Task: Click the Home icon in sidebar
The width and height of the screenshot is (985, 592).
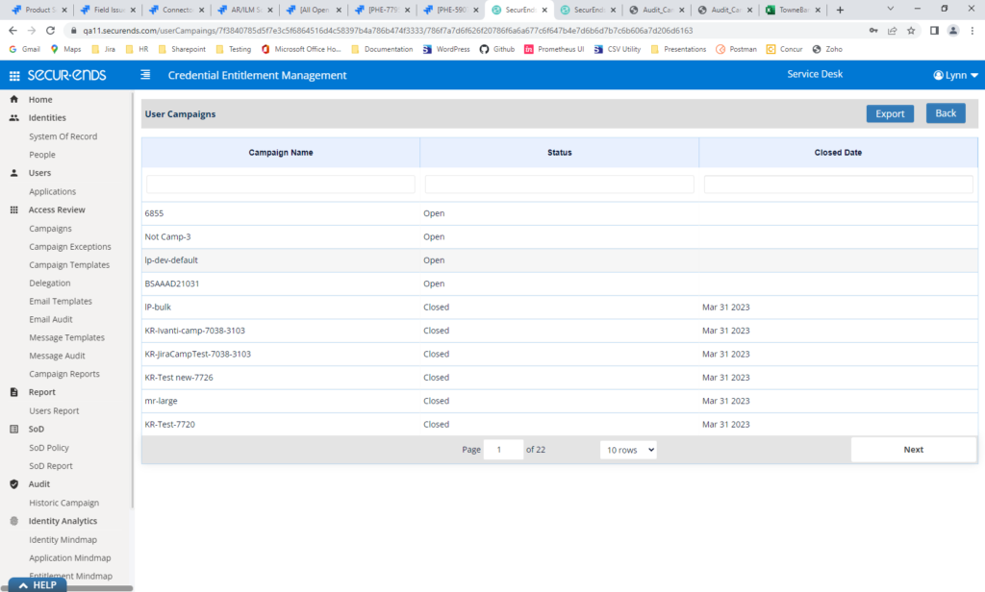Action: point(14,100)
